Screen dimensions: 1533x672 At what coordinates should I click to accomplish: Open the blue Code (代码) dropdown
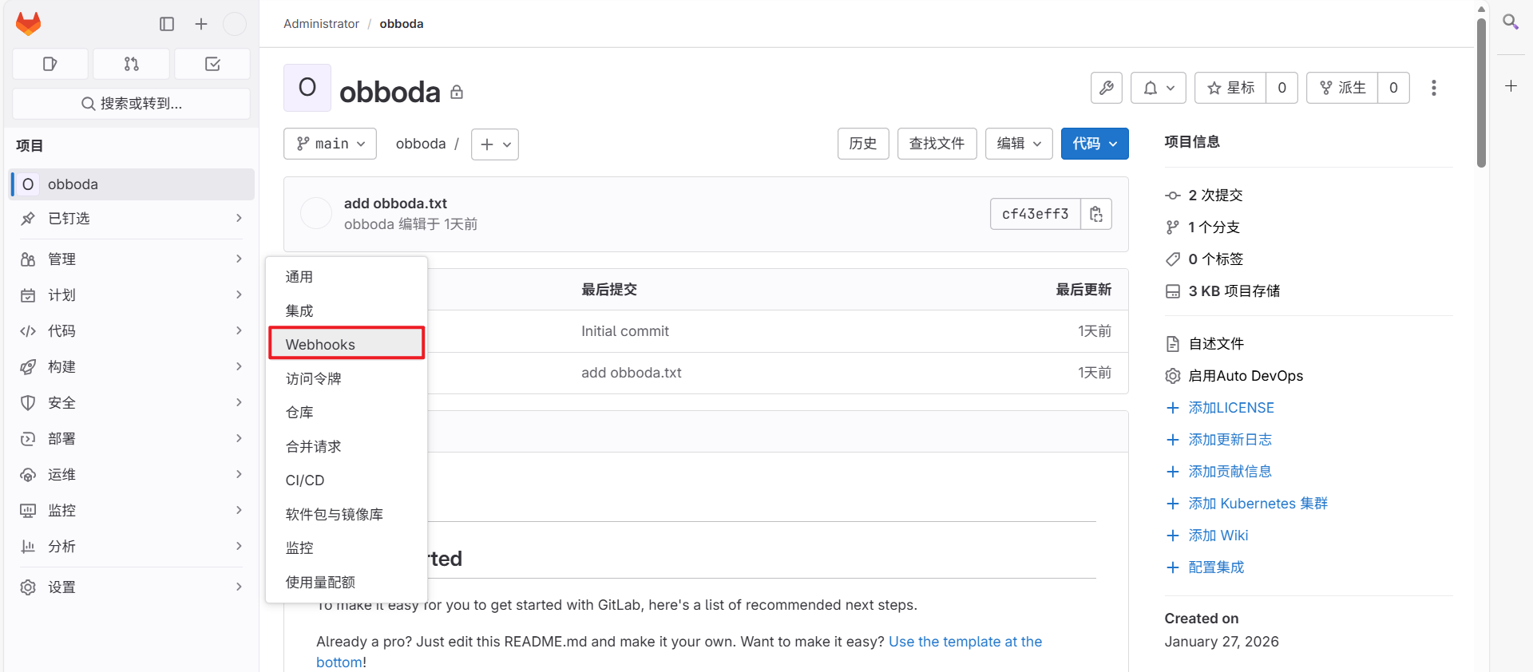[x=1095, y=144]
